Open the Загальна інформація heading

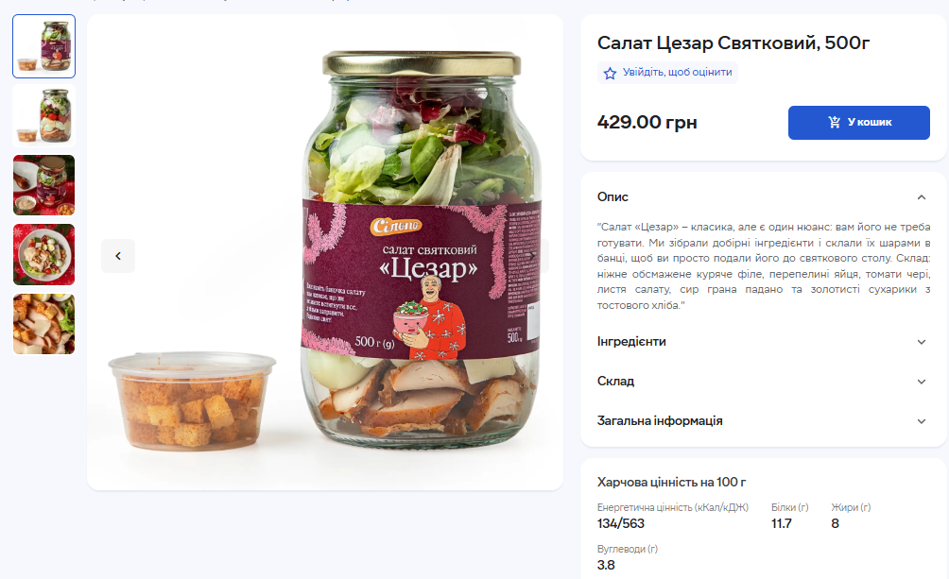[660, 421]
